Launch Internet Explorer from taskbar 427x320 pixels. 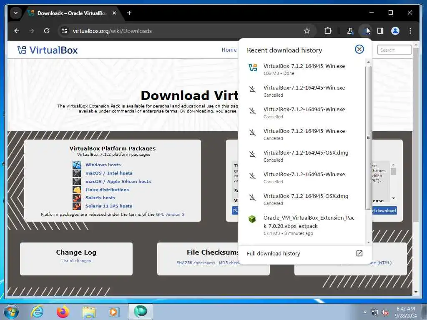(x=37, y=312)
